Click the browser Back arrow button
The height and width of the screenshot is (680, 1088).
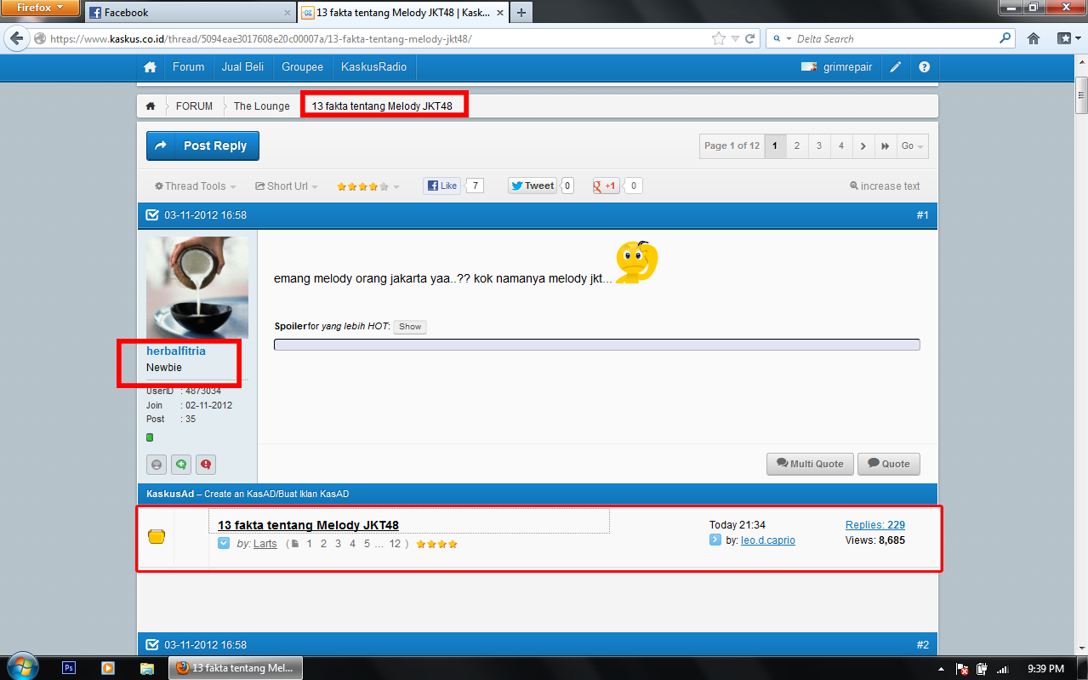tap(17, 38)
